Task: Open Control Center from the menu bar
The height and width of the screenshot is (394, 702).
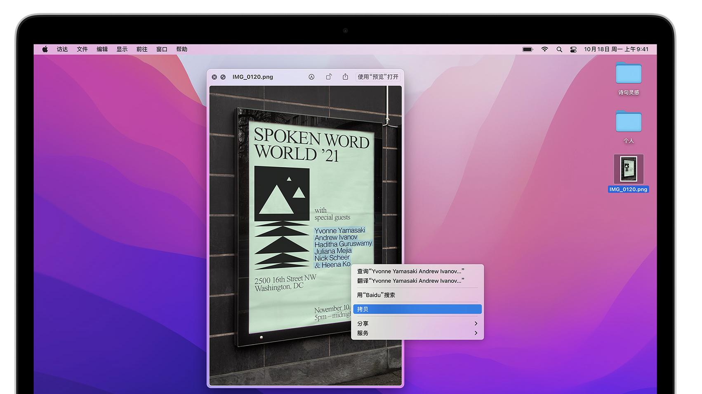Action: click(x=573, y=49)
